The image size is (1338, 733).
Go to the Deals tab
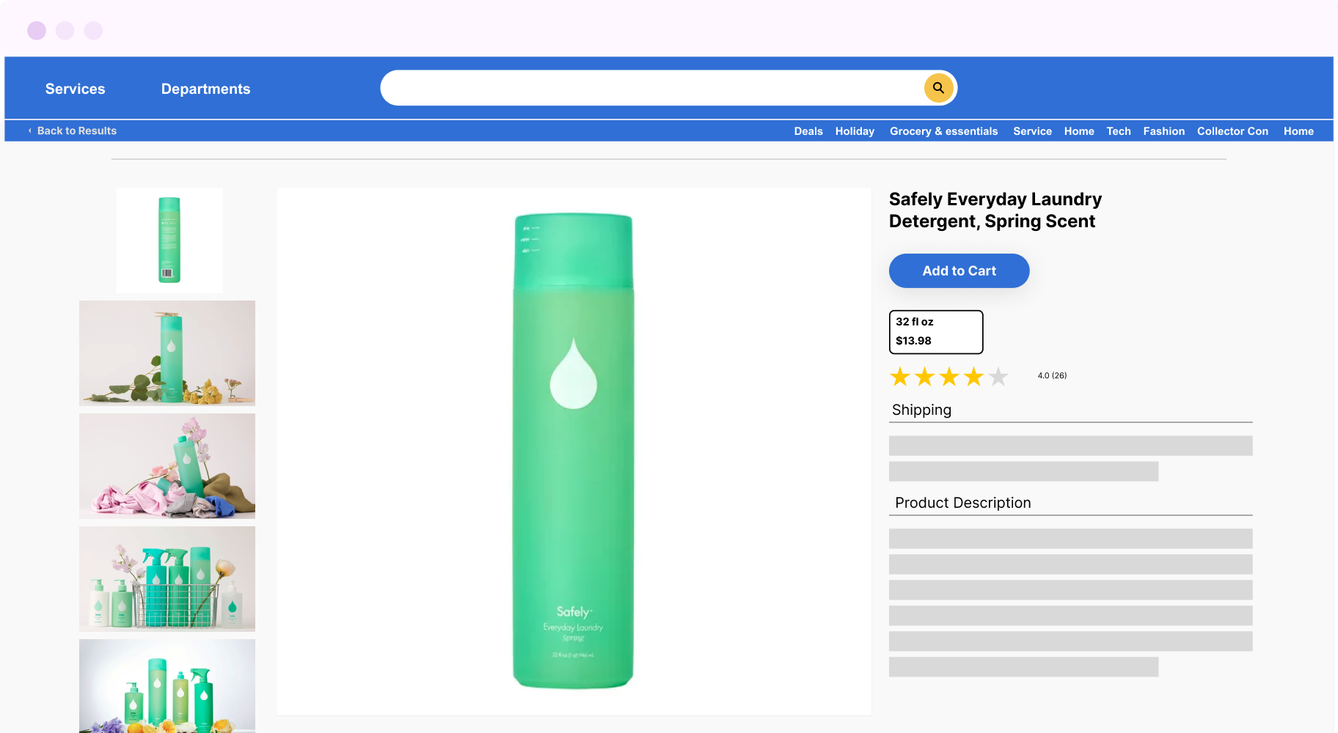point(808,131)
